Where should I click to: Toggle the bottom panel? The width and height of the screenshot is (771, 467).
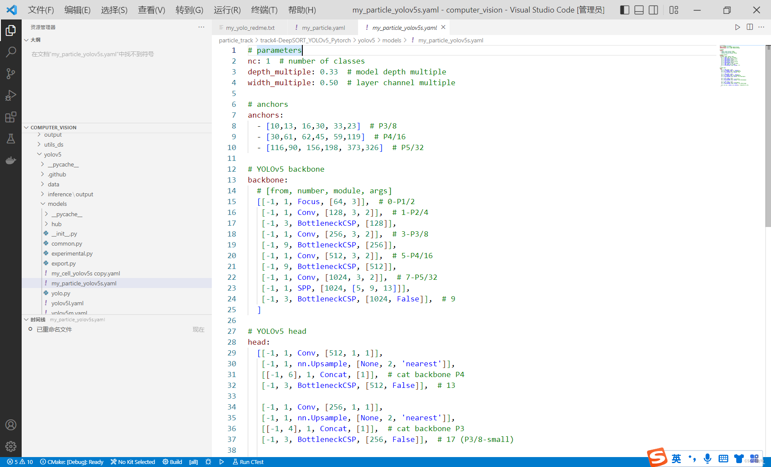[639, 10]
